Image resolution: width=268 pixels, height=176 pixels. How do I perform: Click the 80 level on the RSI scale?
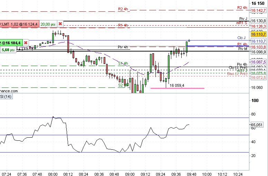(x=253, y=114)
